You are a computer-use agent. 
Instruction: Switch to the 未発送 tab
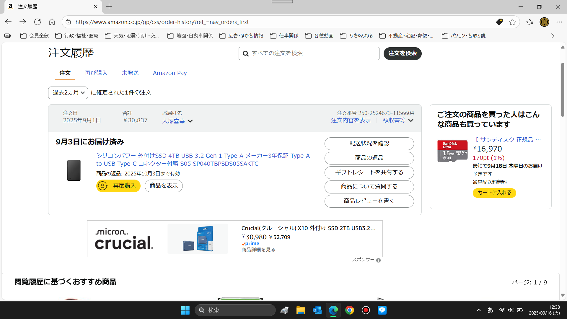pos(130,73)
